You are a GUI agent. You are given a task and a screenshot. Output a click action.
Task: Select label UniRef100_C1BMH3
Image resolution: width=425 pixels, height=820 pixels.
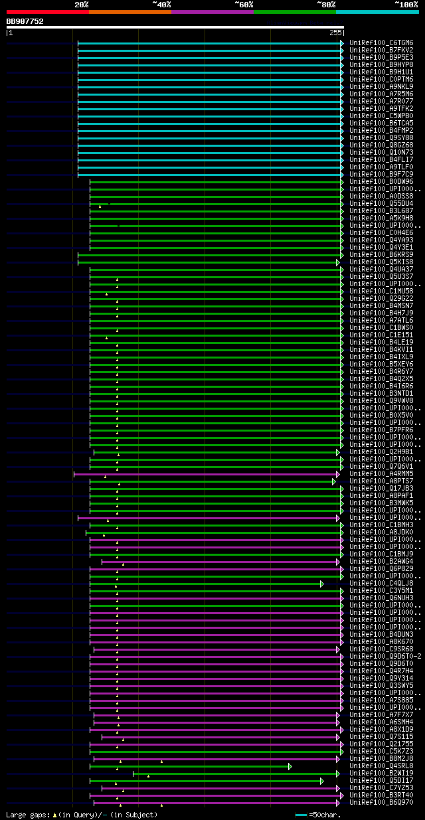click(381, 525)
